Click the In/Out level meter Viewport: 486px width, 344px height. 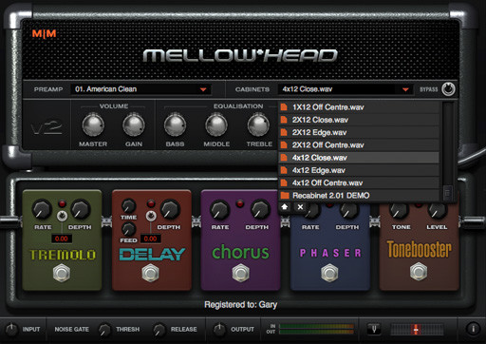click(316, 329)
